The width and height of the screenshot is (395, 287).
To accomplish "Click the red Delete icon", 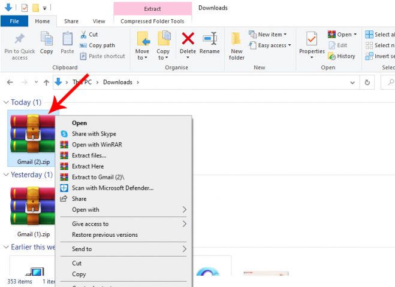I will [188, 38].
